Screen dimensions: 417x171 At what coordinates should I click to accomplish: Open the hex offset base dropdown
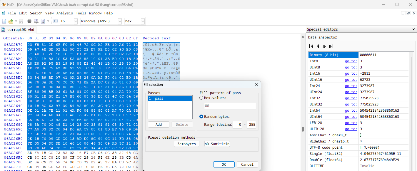142,21
